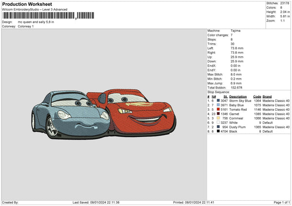Viewport: 292px width, 206px height.
Task: Click the 'Code' column header
Action: click(257, 97)
